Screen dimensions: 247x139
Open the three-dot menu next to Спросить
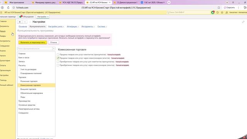tap(239, 8)
